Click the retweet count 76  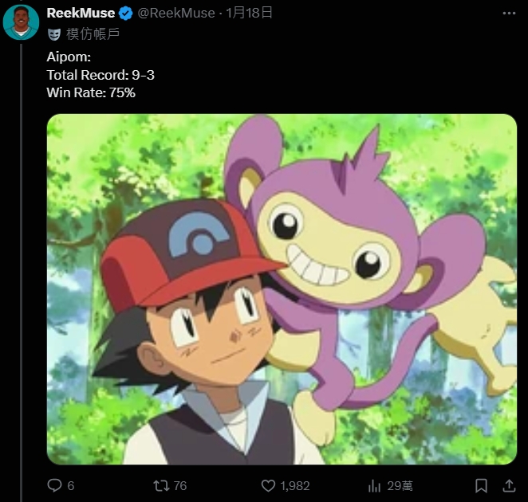(179, 485)
